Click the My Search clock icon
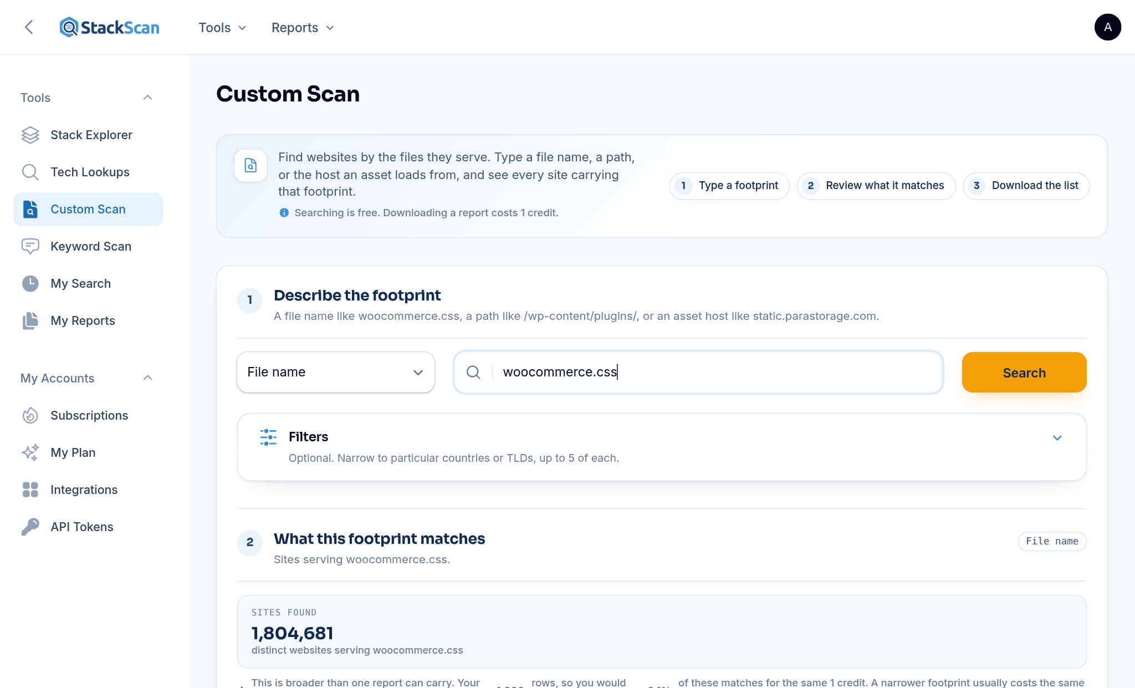 click(x=30, y=283)
